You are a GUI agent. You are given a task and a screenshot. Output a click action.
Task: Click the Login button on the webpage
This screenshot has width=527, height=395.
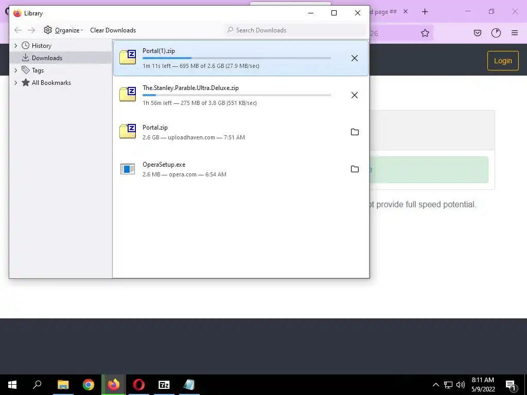[x=503, y=61]
